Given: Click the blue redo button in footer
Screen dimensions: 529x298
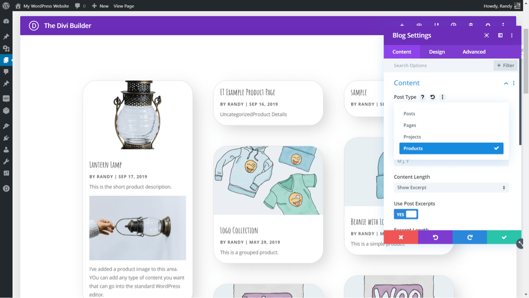Looking at the screenshot, I should coord(470,237).
